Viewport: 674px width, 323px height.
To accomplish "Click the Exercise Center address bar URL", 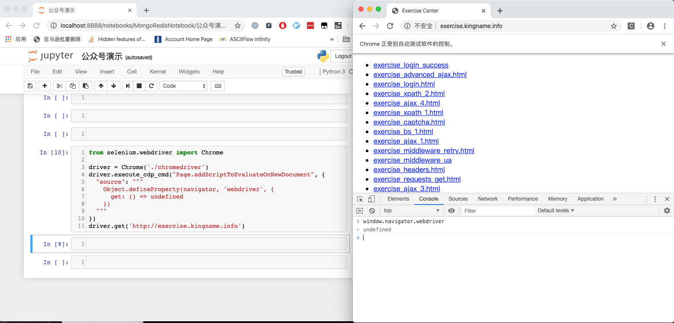I will [x=471, y=26].
